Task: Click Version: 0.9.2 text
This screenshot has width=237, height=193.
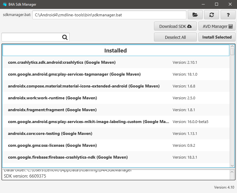Action: click(184, 145)
